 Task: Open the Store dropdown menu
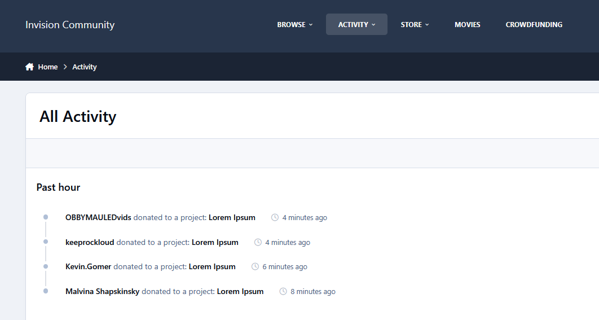pos(415,24)
